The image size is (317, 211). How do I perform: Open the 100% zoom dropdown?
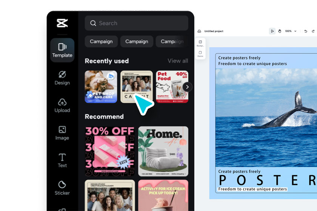[x=291, y=31]
